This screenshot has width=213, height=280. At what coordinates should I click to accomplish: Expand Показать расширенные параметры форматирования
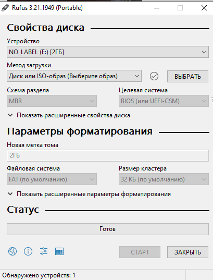pos(89,194)
